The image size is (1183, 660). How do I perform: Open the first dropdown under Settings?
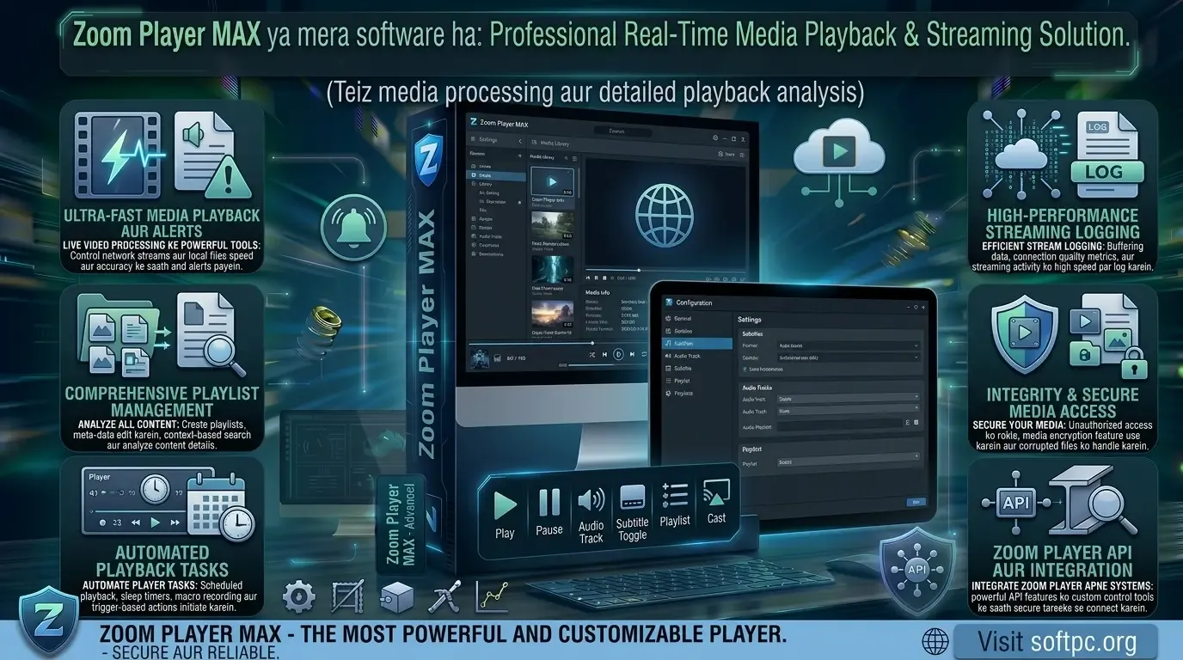(x=847, y=345)
